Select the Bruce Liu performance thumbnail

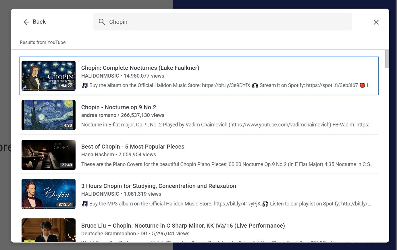pyautogui.click(x=49, y=230)
